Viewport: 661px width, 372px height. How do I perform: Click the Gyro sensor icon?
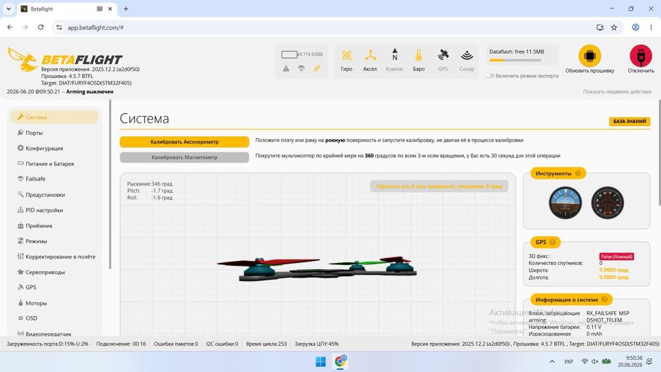click(346, 56)
